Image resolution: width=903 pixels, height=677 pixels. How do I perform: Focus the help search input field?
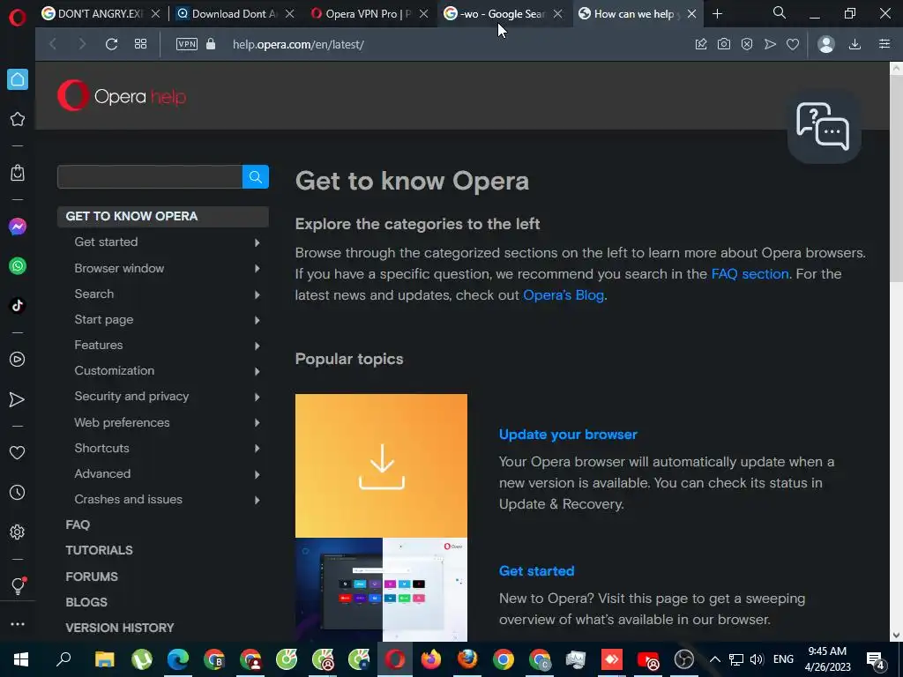(x=150, y=176)
